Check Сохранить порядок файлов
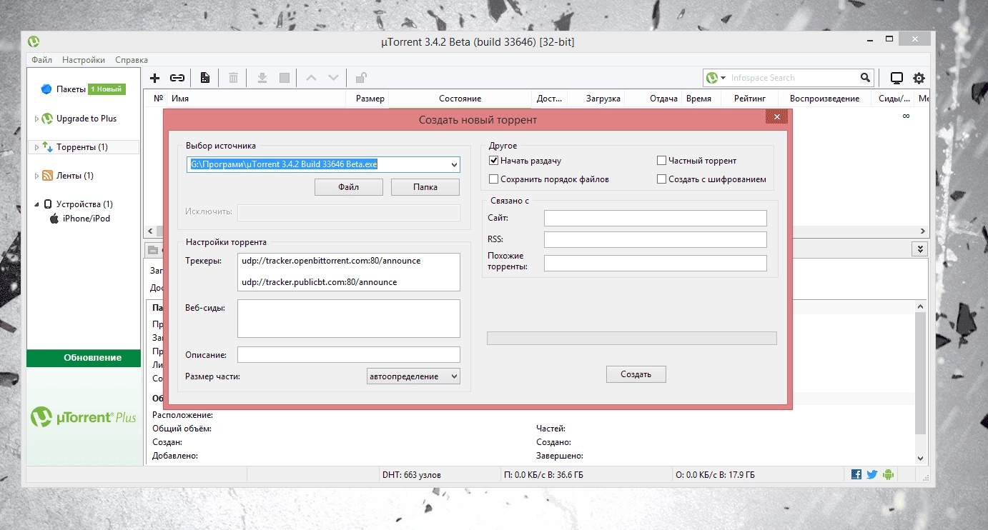Viewport: 988px width, 530px height. point(493,179)
